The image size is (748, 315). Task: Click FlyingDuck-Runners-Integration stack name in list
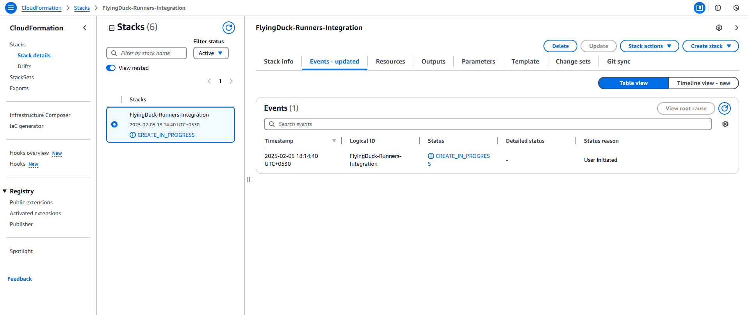[x=169, y=115]
